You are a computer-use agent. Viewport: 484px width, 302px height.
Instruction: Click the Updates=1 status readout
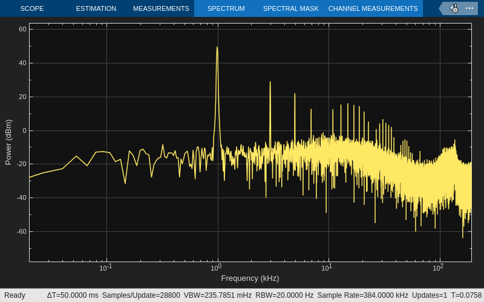(x=430, y=295)
